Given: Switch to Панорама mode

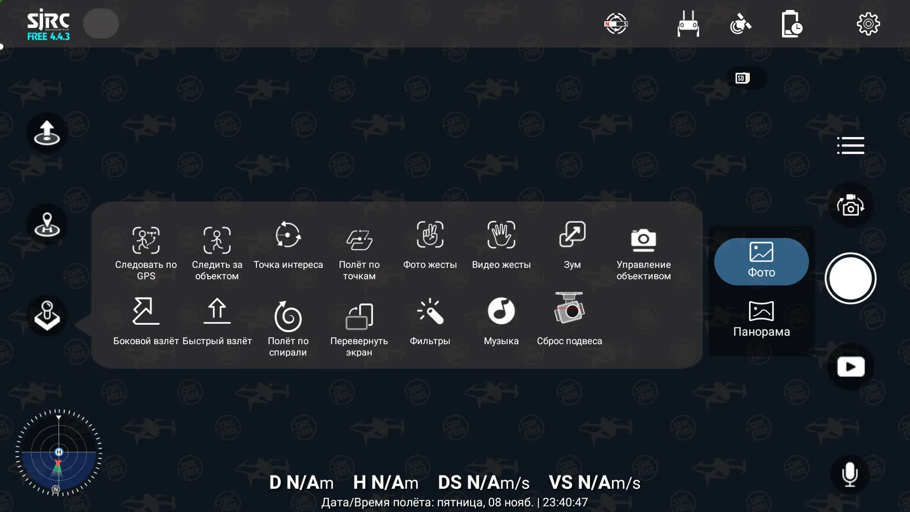Looking at the screenshot, I should pyautogui.click(x=761, y=319).
